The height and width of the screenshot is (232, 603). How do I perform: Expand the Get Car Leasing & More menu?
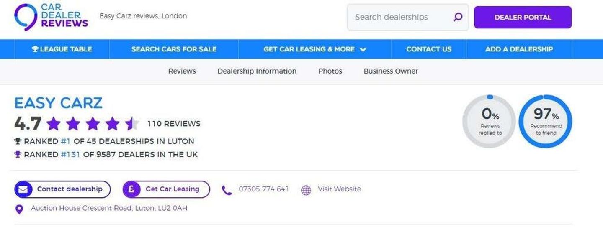[x=315, y=49]
